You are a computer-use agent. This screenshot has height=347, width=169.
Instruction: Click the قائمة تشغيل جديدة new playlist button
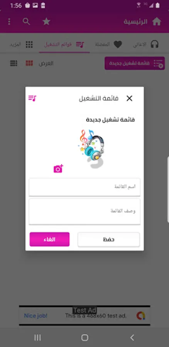135,63
